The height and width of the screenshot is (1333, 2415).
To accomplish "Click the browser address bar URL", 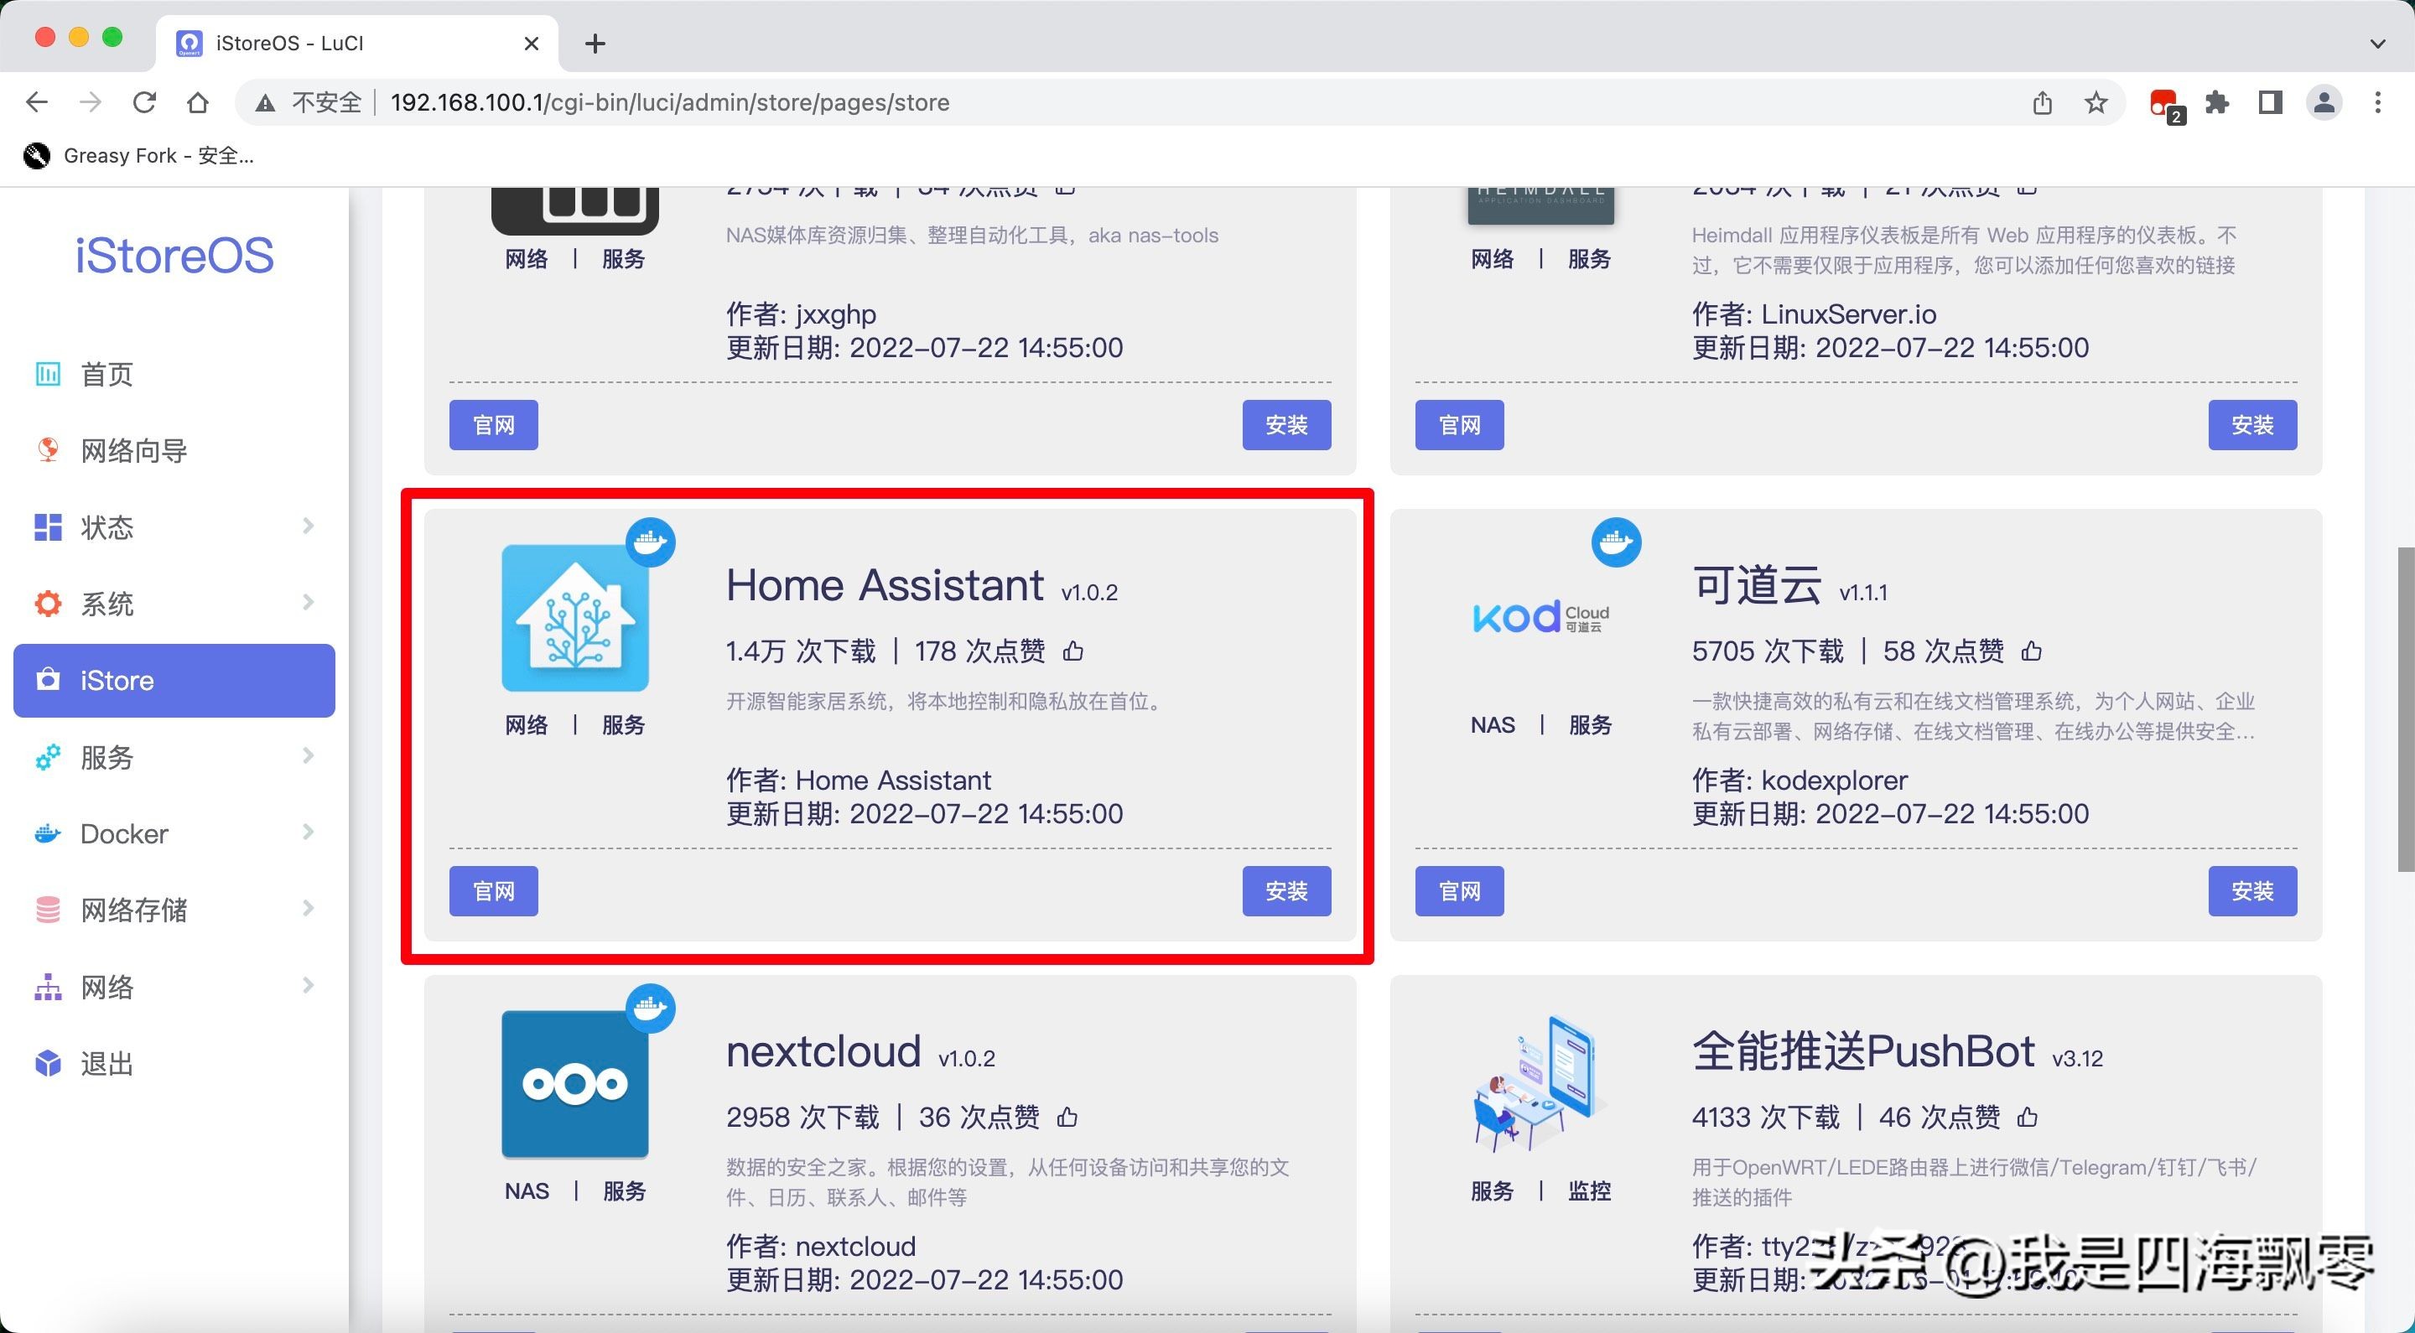I will tap(669, 102).
